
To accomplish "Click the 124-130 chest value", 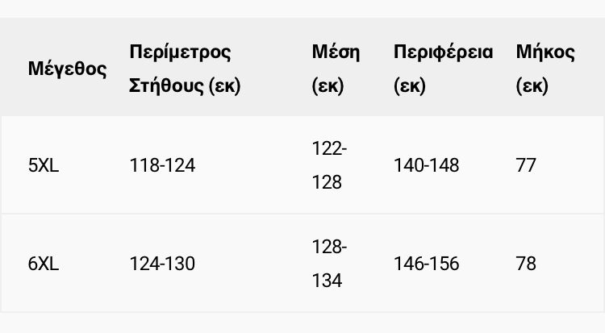I will pyautogui.click(x=162, y=264).
